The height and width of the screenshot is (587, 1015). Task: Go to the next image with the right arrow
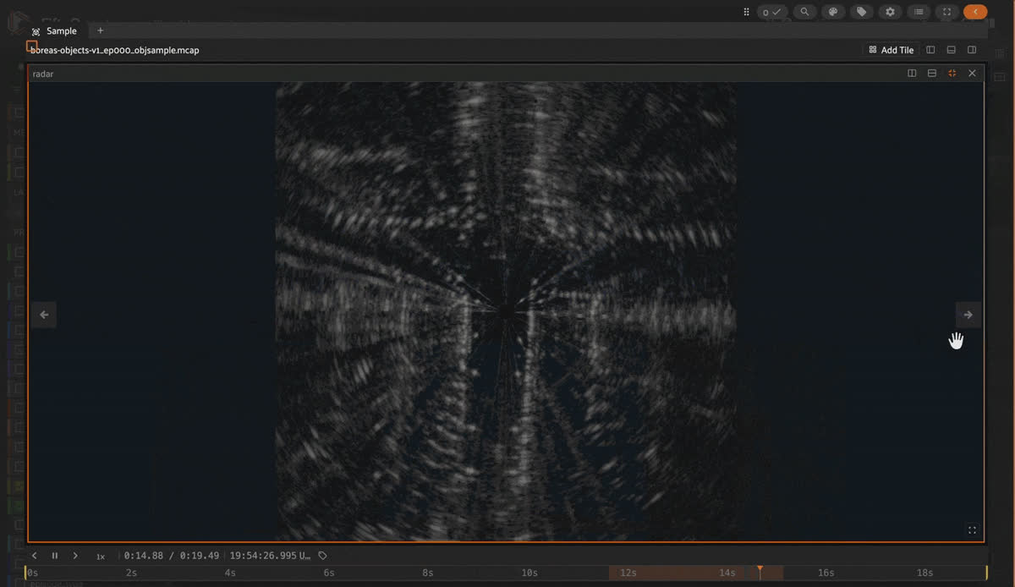point(968,315)
